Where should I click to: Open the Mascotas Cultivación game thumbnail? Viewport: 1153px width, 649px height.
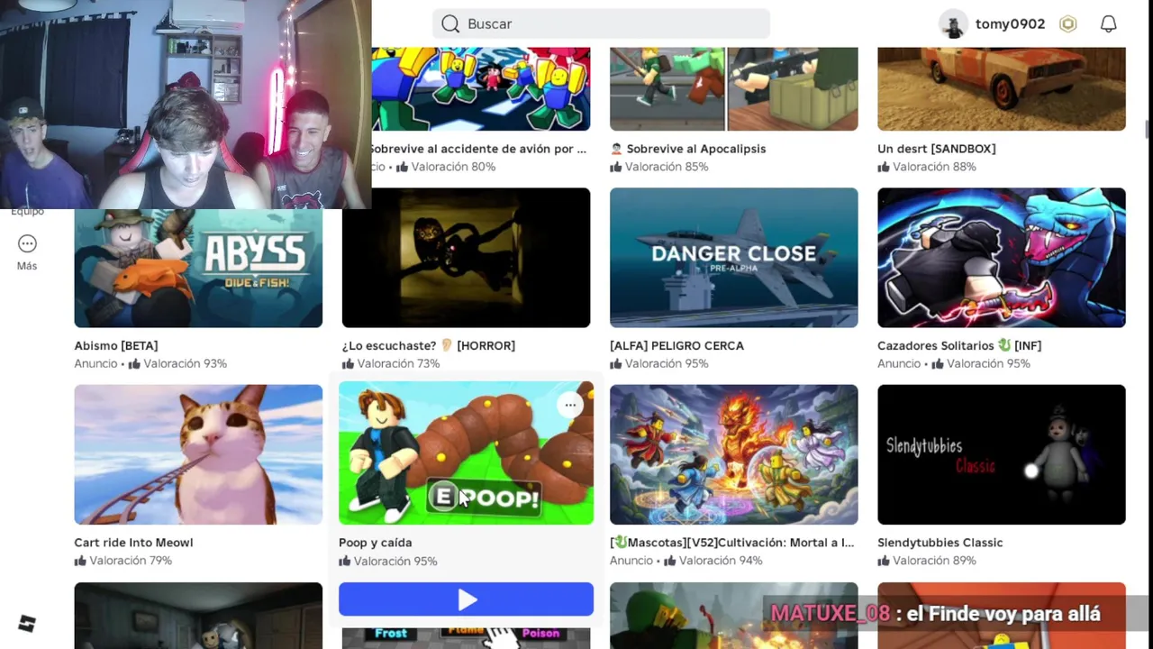733,454
